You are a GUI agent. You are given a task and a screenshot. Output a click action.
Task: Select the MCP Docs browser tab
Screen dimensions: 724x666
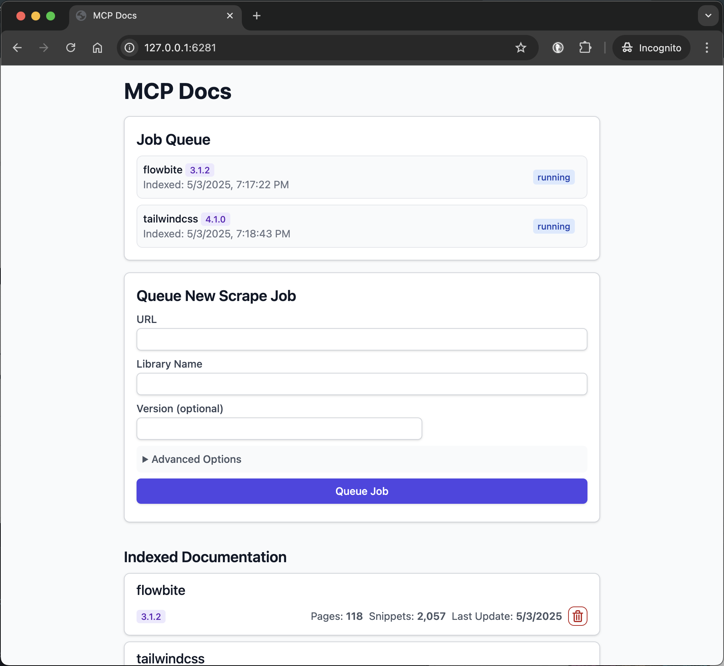point(149,16)
